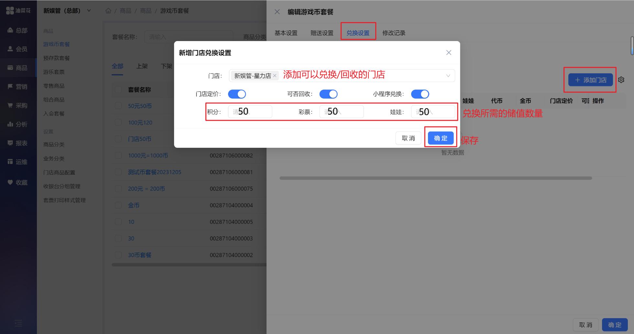Open the 营销 sidebar section
This screenshot has height=334, width=634.
tap(17, 87)
